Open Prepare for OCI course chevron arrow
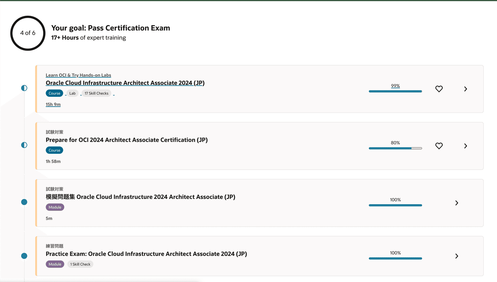The height and width of the screenshot is (282, 497). pyautogui.click(x=466, y=146)
